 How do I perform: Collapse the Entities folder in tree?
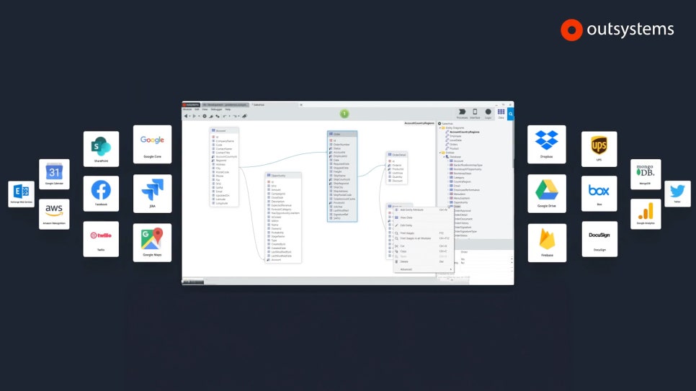point(440,153)
